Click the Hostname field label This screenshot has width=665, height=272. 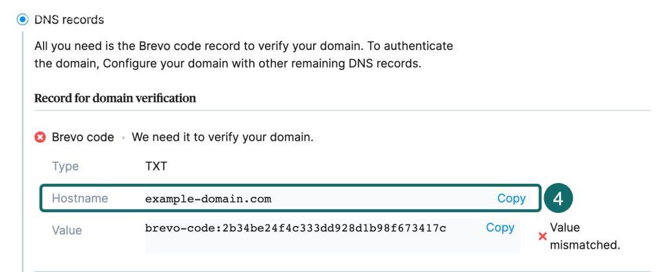[x=80, y=199]
